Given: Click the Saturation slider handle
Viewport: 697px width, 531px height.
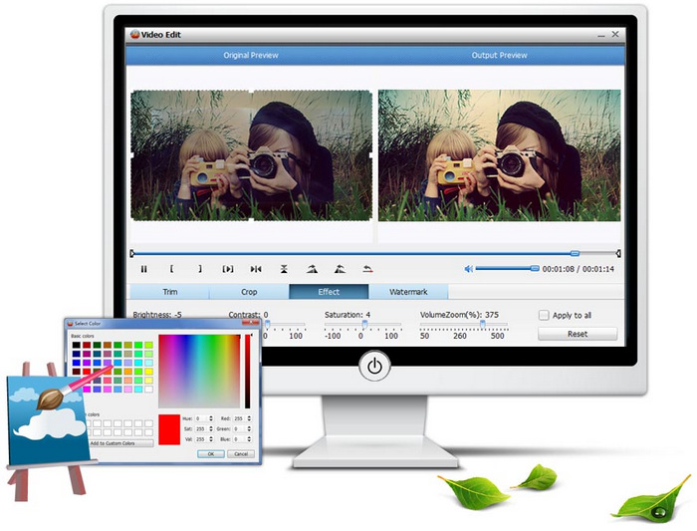Looking at the screenshot, I should 364,323.
